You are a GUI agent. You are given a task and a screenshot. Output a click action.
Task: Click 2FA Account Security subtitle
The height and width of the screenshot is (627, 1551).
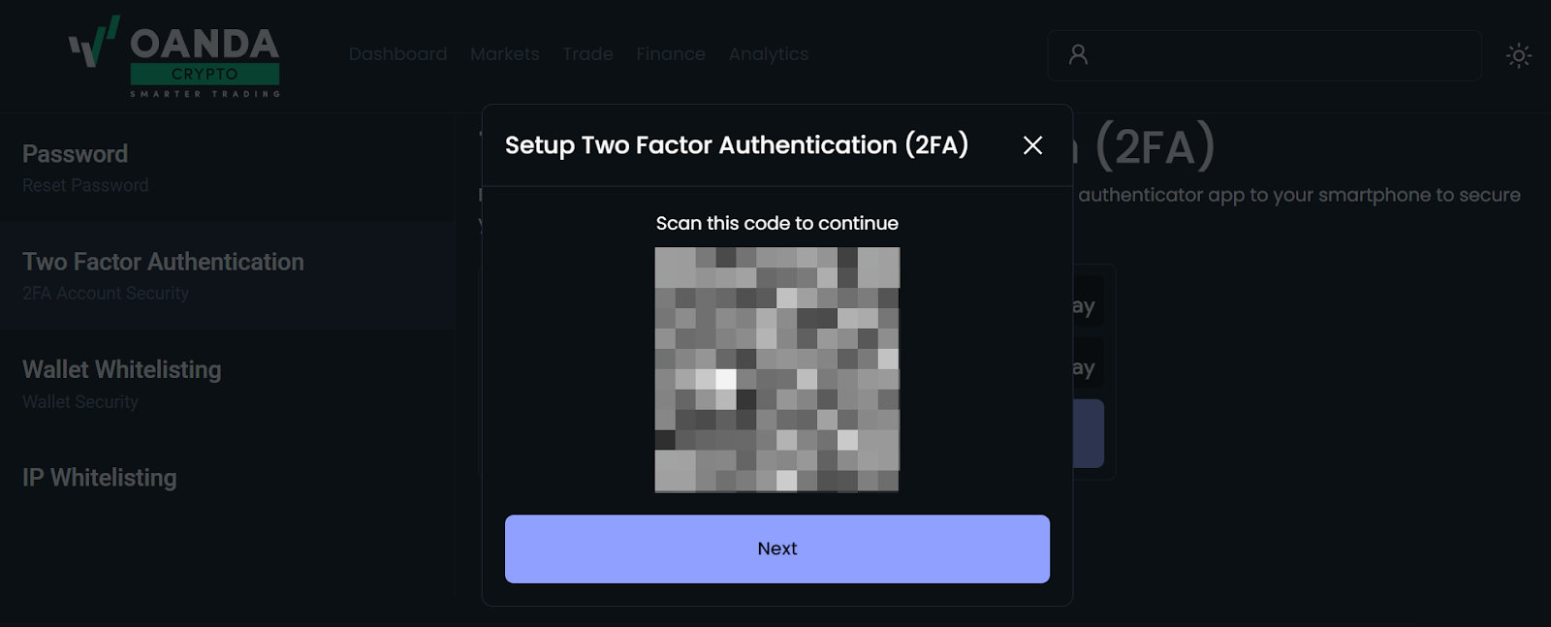coord(105,293)
